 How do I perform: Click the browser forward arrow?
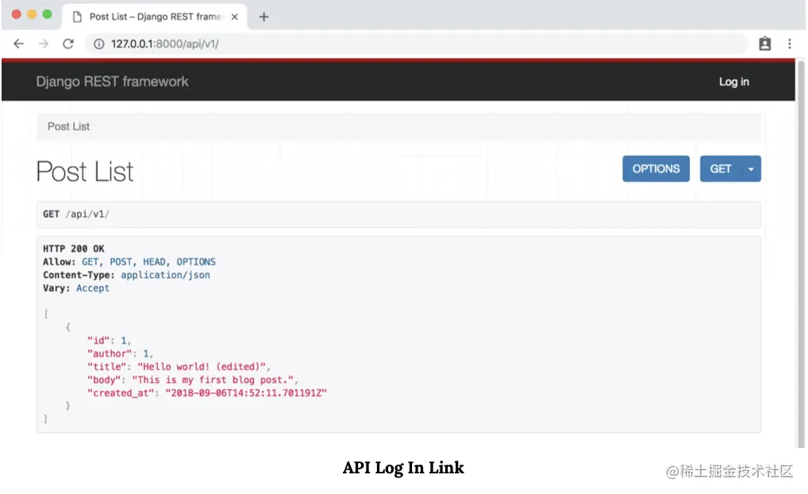click(x=44, y=44)
